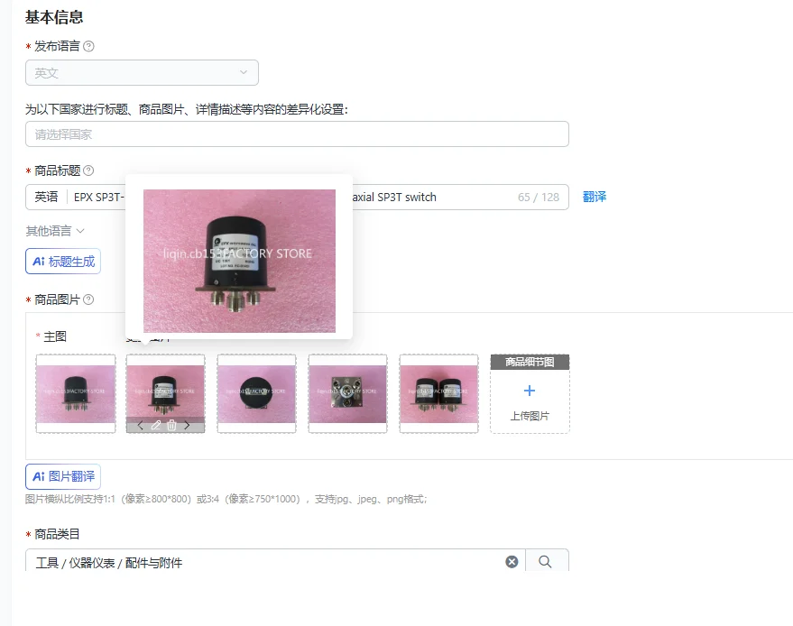
Task: Select the thumbnail showing two switches
Action: click(439, 394)
